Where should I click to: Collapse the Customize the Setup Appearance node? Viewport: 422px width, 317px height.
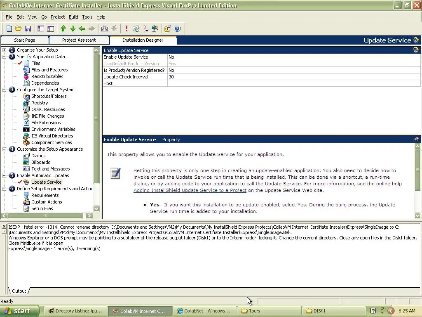point(4,149)
